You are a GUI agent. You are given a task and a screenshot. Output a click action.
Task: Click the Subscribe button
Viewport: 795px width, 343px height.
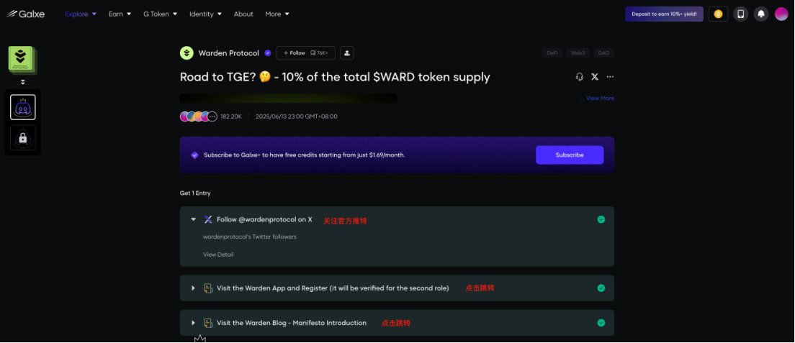570,155
